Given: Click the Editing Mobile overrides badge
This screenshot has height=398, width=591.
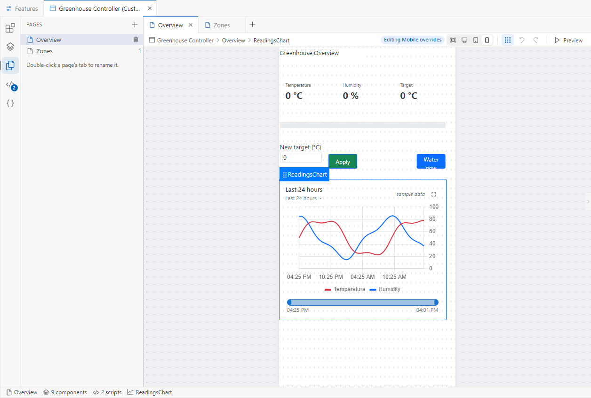Looking at the screenshot, I should 413,40.
